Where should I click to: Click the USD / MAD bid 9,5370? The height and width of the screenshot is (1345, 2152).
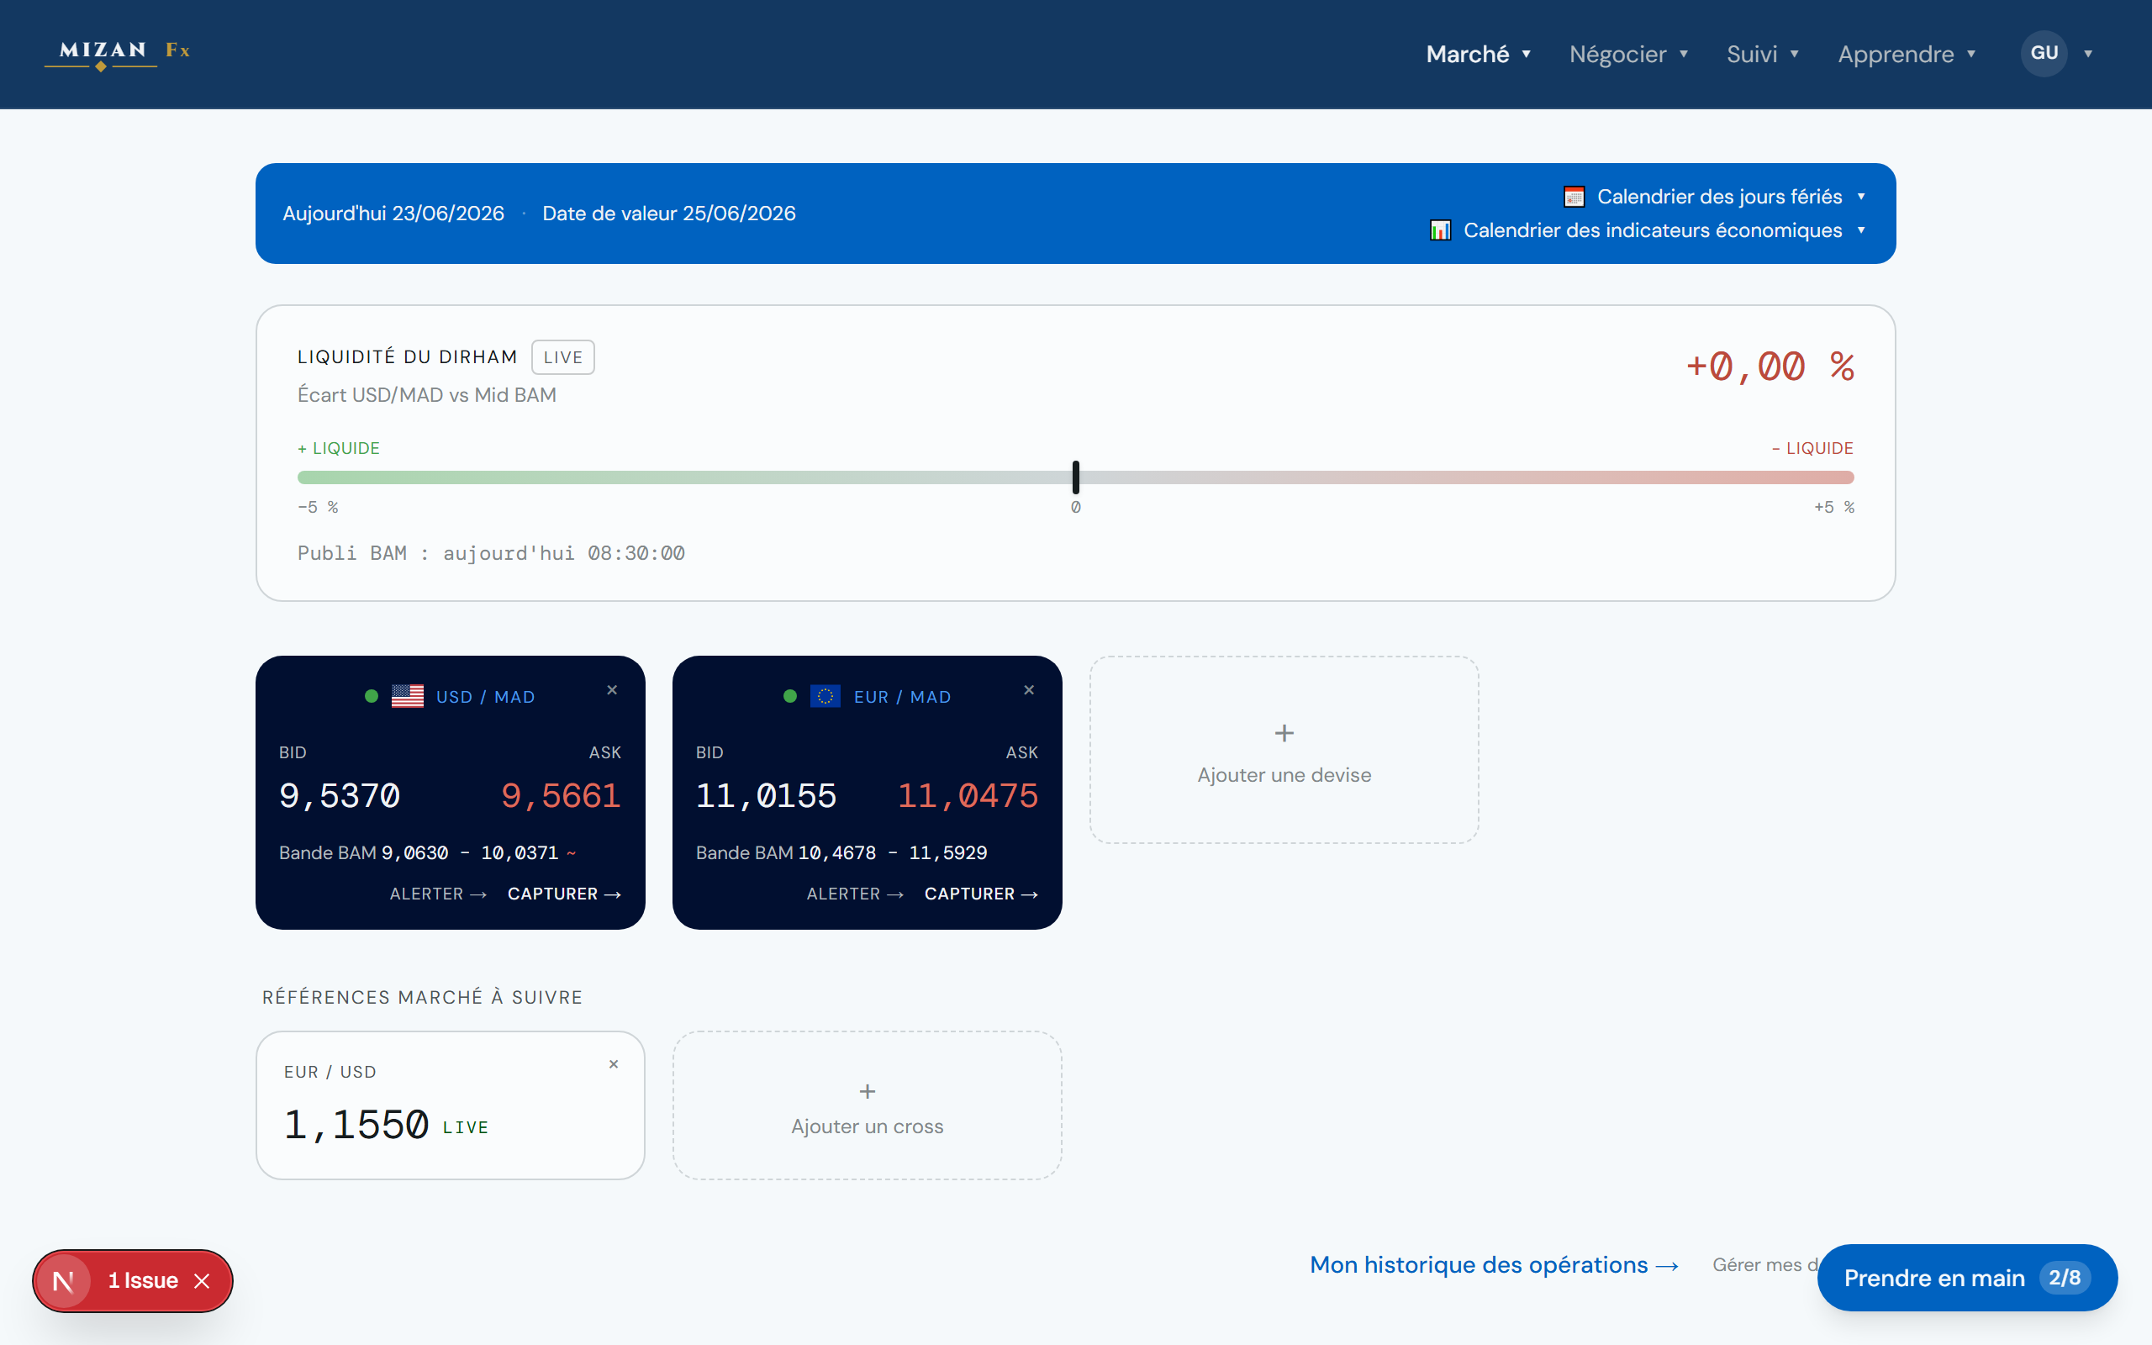[x=340, y=796]
